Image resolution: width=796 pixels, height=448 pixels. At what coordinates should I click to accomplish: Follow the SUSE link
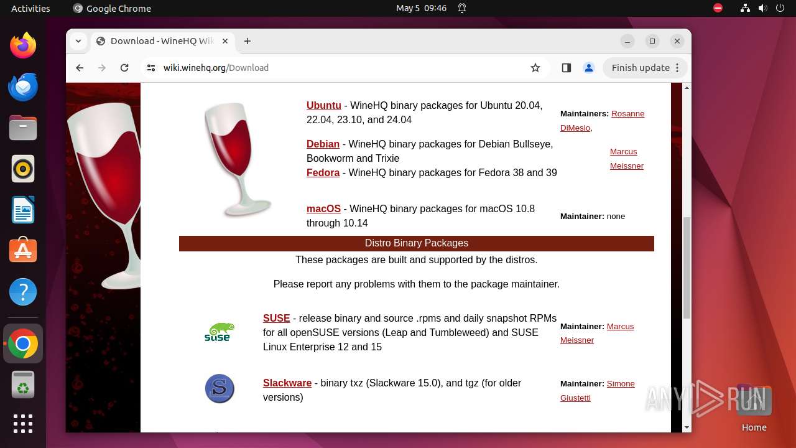pyautogui.click(x=276, y=318)
